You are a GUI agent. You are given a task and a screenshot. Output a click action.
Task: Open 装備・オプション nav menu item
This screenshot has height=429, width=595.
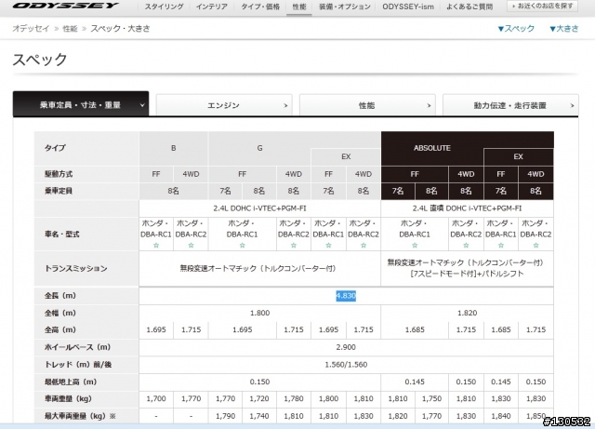tap(345, 7)
